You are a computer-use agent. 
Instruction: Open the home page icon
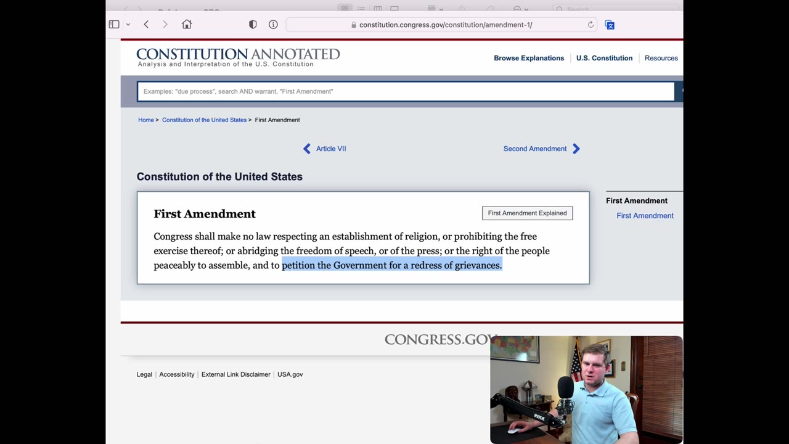click(x=187, y=25)
